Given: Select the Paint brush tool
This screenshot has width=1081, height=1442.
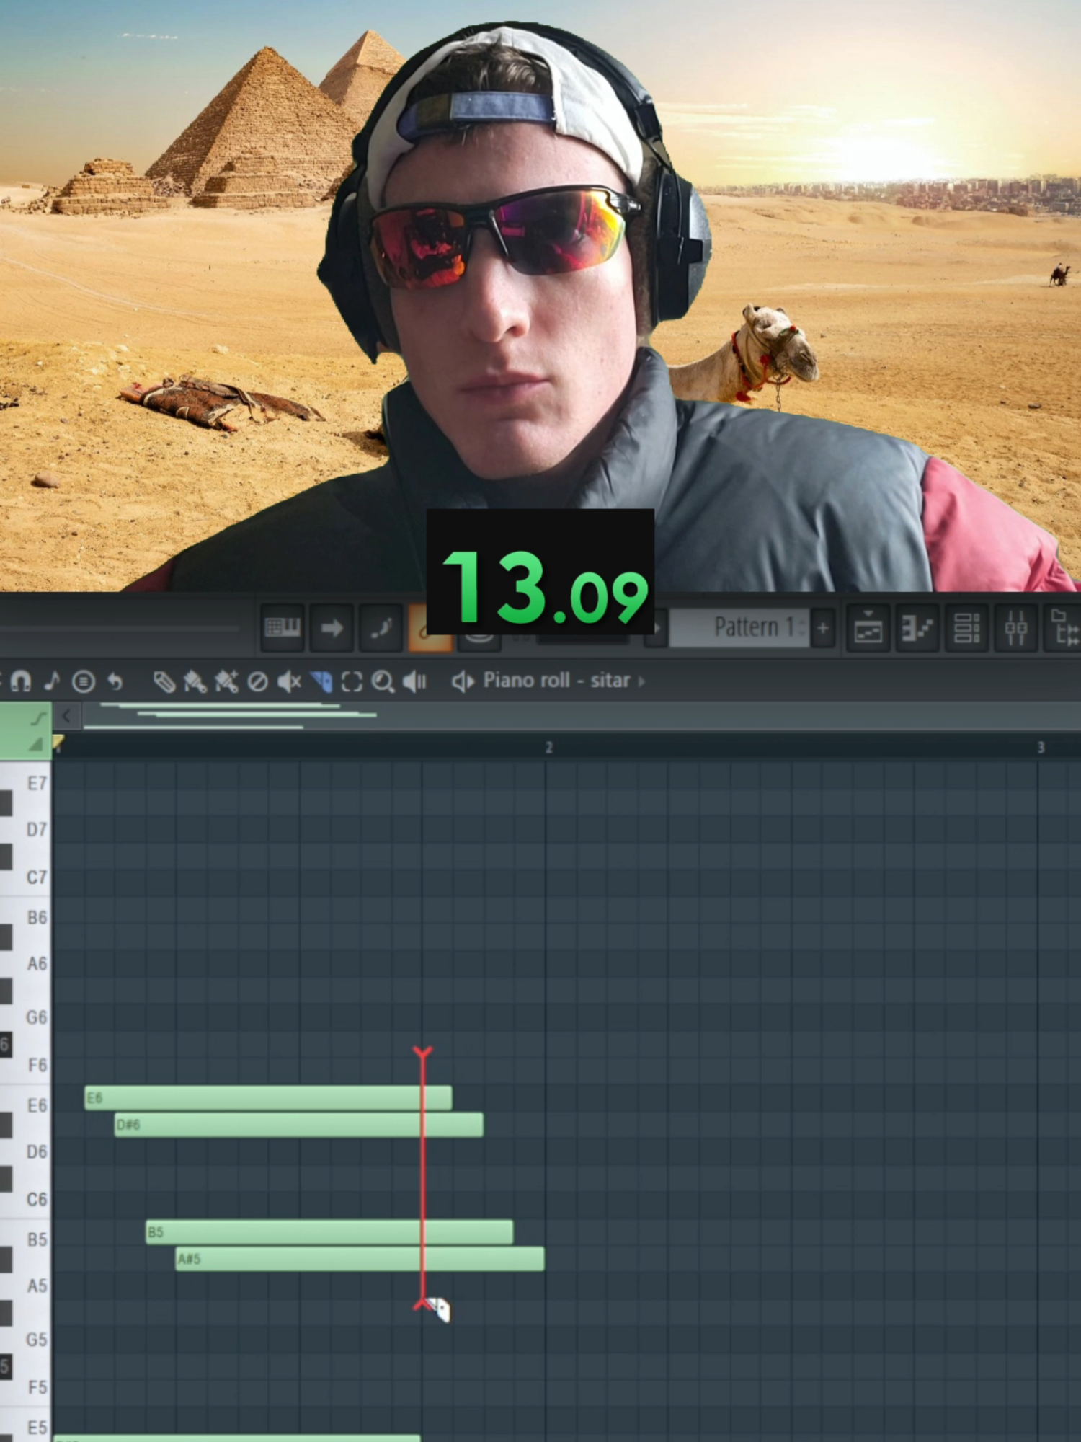Looking at the screenshot, I should (x=195, y=681).
